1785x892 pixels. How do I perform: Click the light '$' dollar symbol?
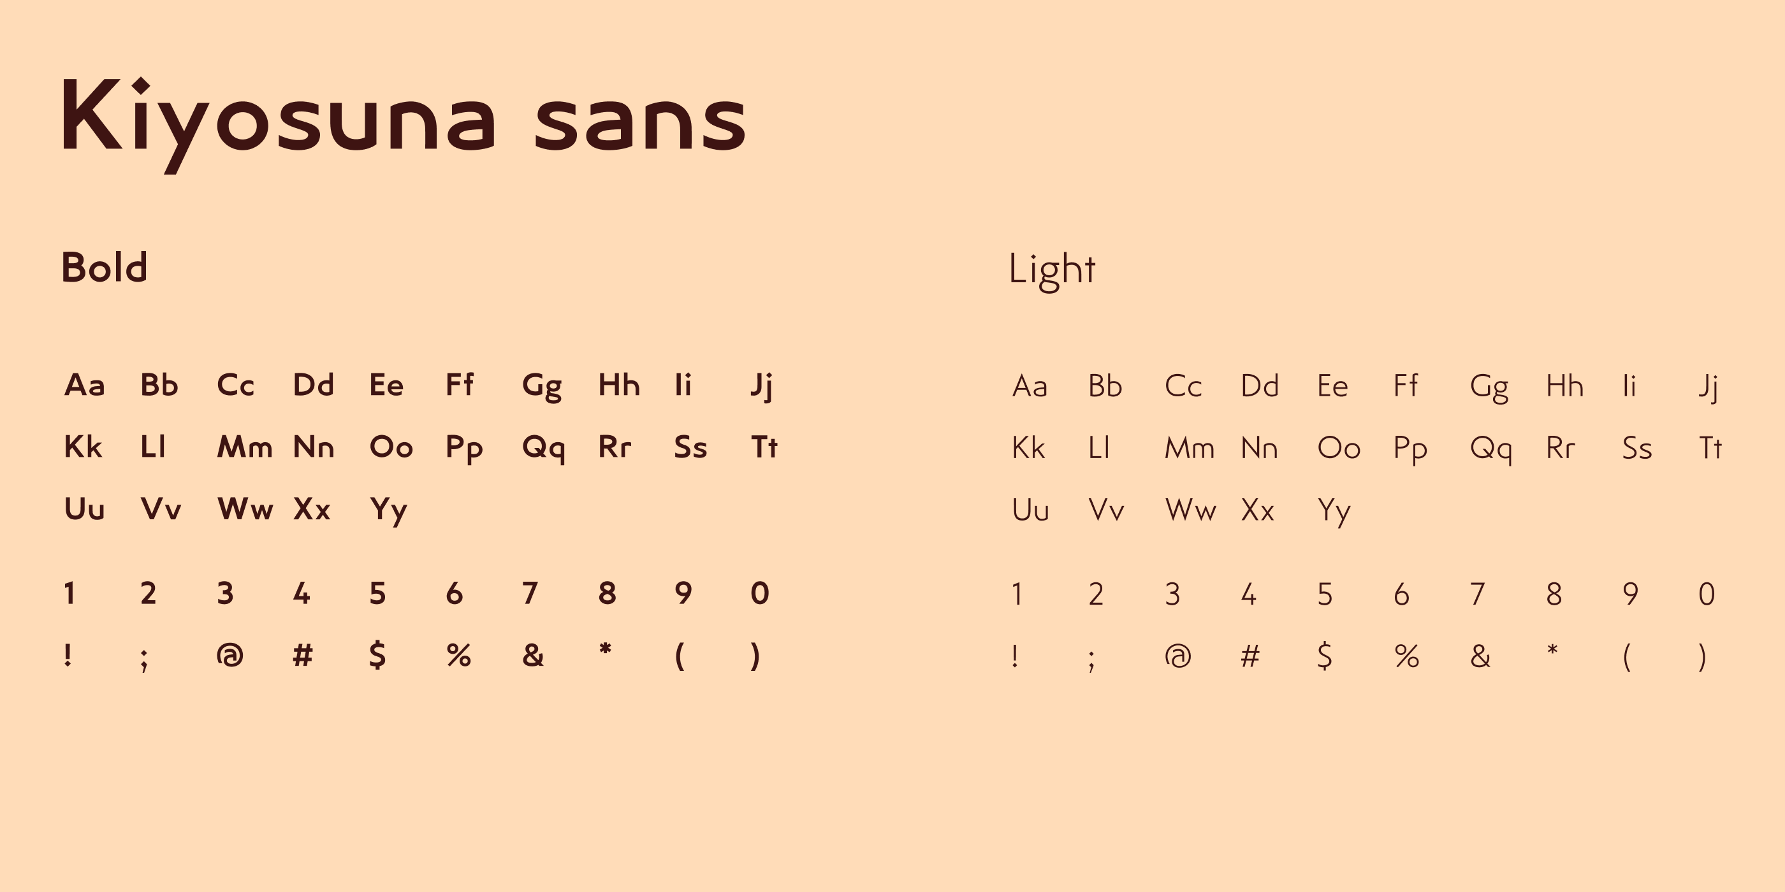(1324, 656)
